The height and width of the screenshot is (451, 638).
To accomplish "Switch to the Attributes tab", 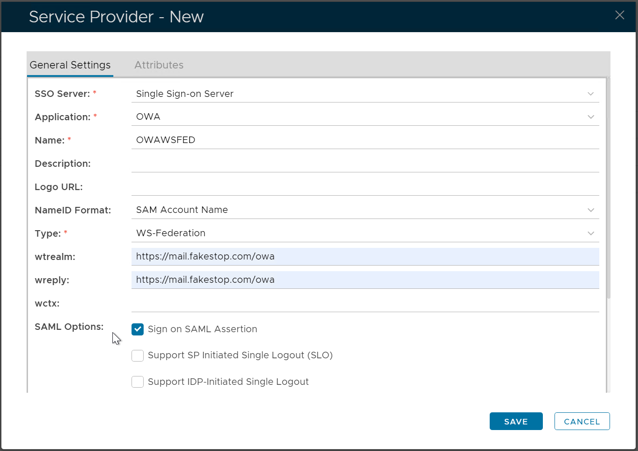I will coord(159,65).
